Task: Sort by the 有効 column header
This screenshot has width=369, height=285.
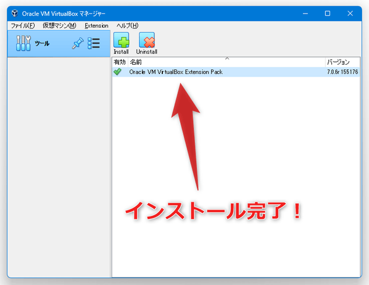Action: (x=120, y=62)
